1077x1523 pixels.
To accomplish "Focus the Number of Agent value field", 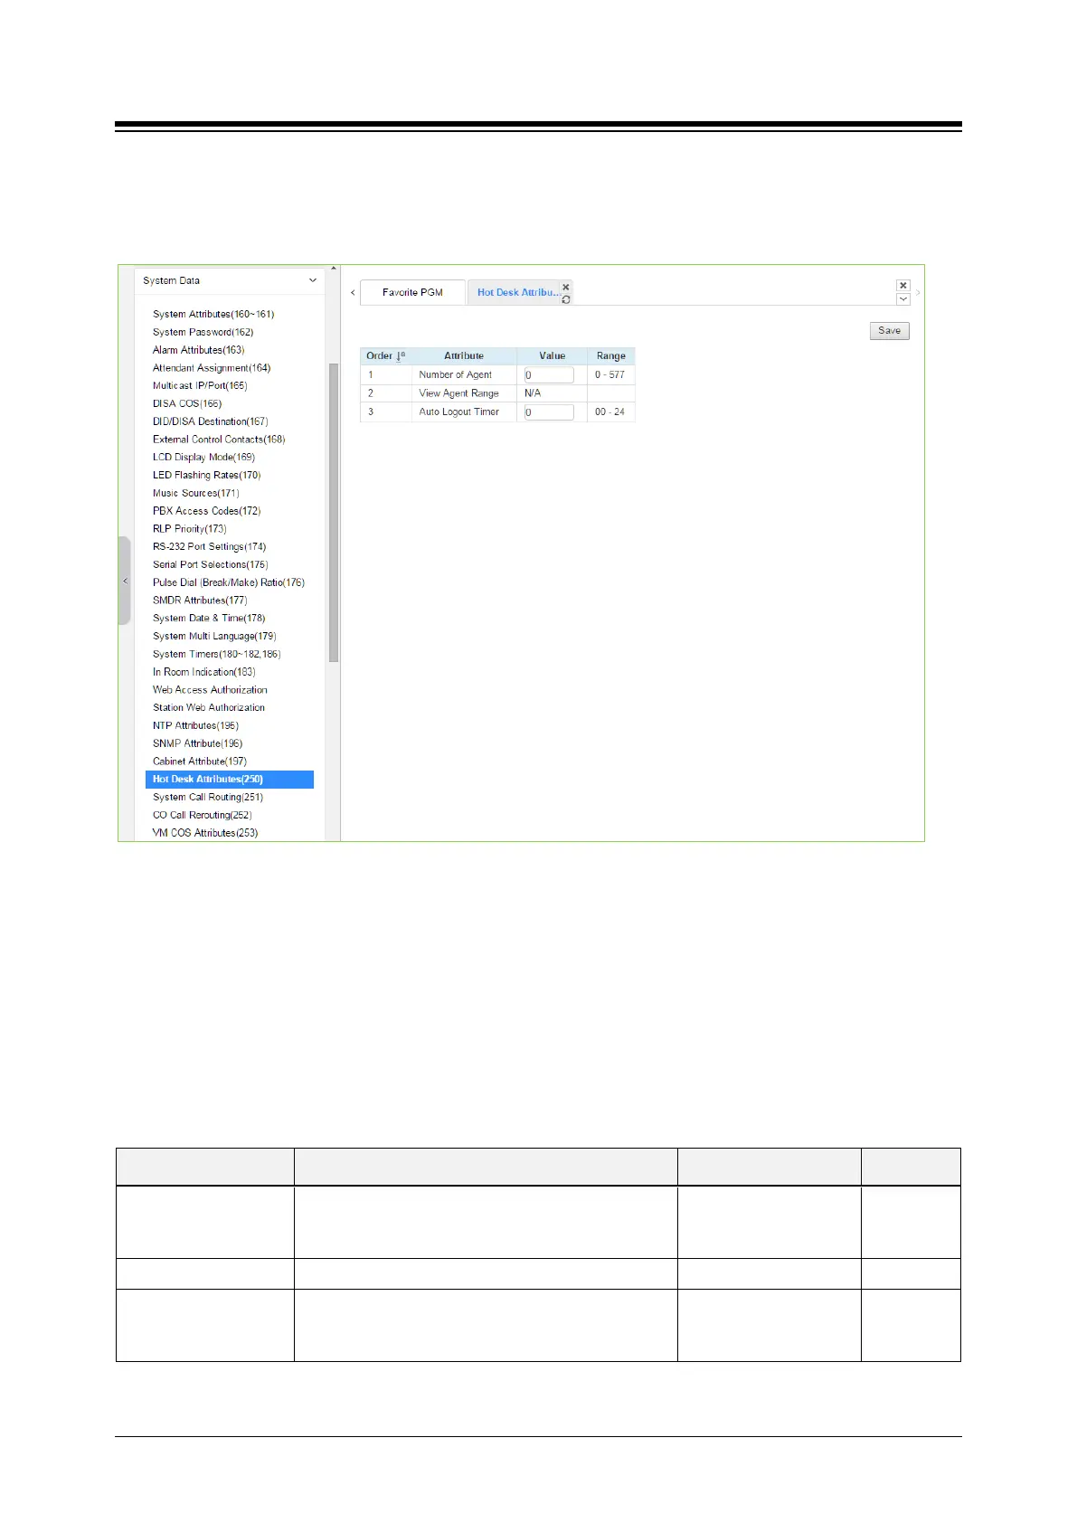I will coord(549,374).
